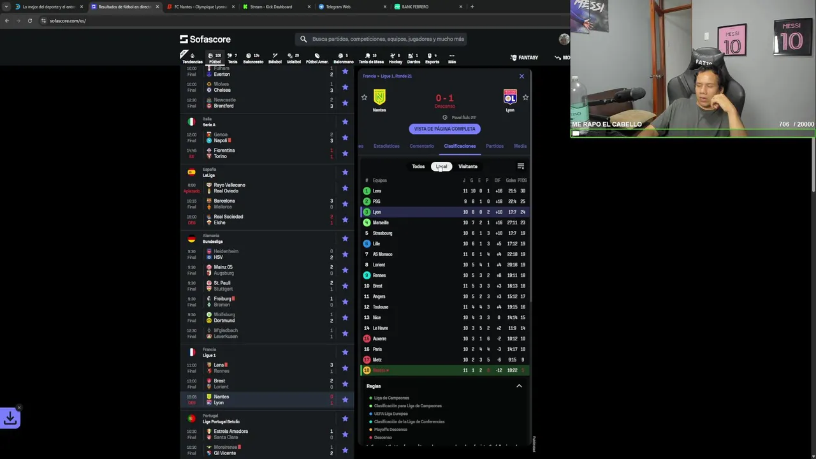The height and width of the screenshot is (459, 816).
Task: Switch to the BANK FEBRERO browser tab
Action: pyautogui.click(x=428, y=7)
